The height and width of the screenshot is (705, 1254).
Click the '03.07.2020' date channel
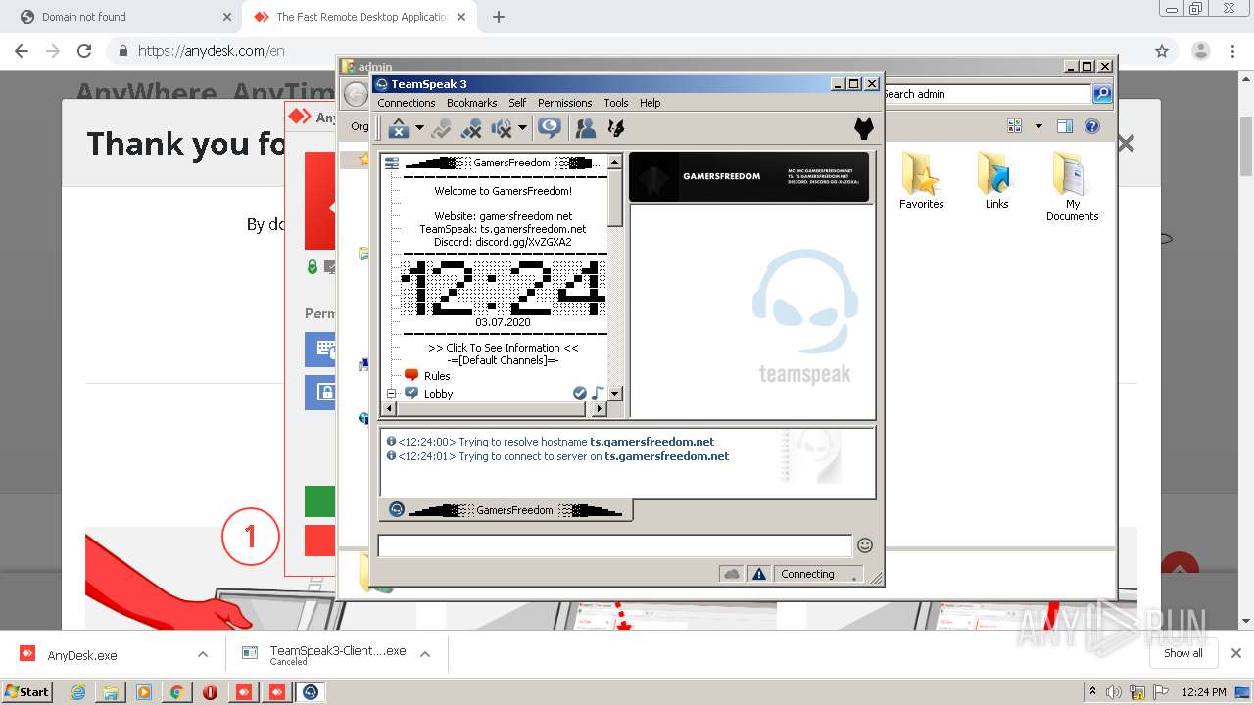[503, 322]
